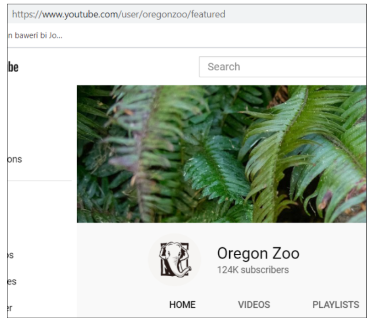Image resolution: width=374 pixels, height=324 pixels.
Task: Click the YouTube Search field
Action: tap(283, 67)
